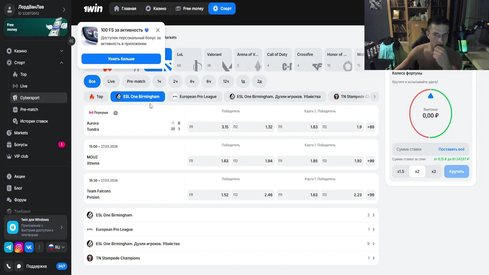Expand Казино sidebar section
This screenshot has width=489, height=275.
tap(62, 51)
